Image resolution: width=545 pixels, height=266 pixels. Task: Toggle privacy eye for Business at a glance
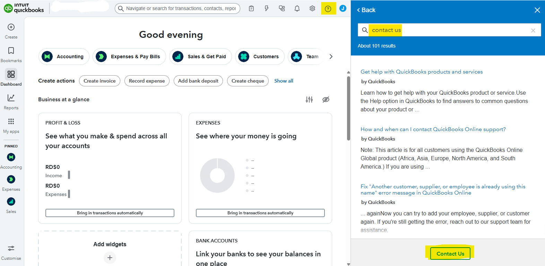click(326, 100)
